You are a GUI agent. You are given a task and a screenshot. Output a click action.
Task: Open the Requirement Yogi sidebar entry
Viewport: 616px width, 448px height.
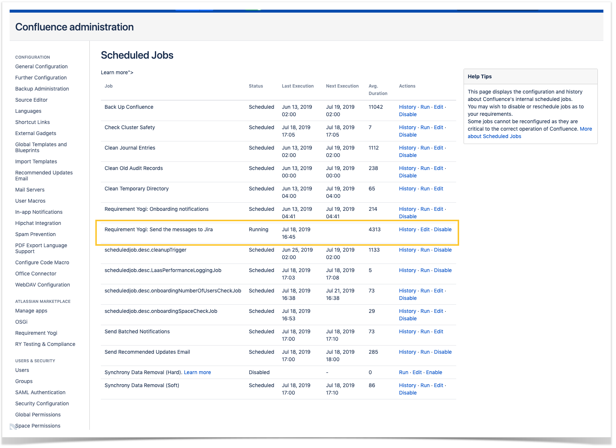click(36, 333)
